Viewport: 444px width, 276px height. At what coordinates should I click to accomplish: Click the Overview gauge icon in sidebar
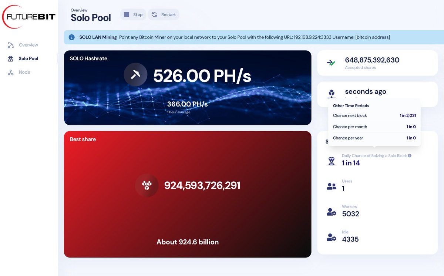(11, 45)
